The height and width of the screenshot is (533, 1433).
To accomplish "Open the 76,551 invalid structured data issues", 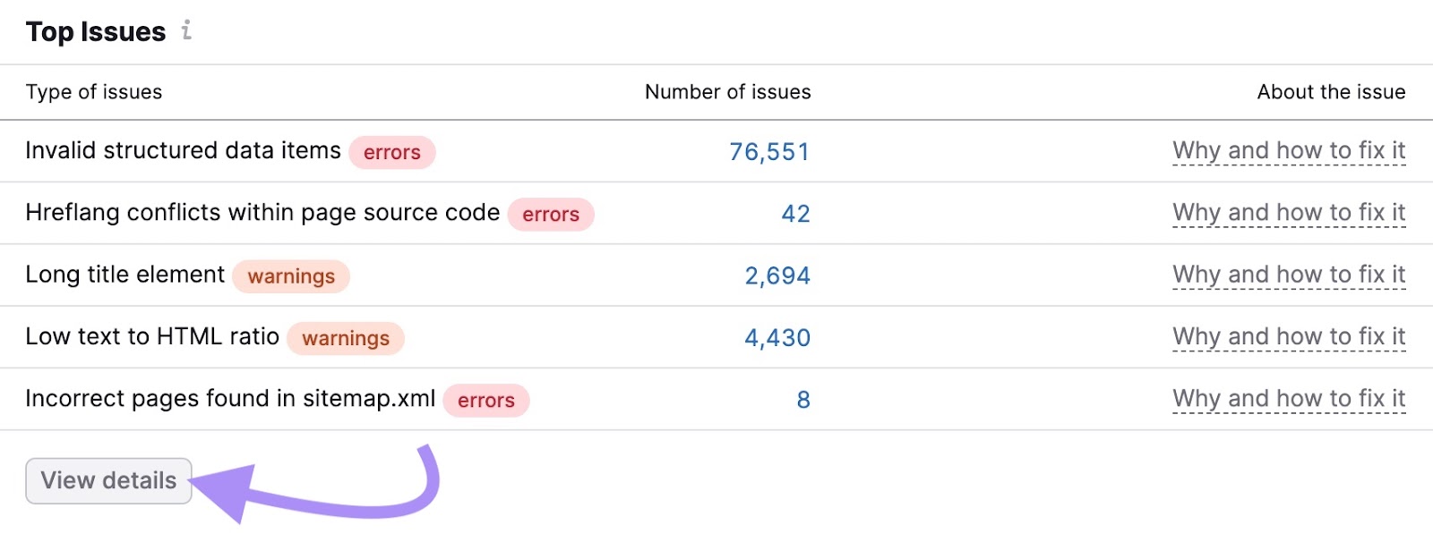I will coord(769,152).
